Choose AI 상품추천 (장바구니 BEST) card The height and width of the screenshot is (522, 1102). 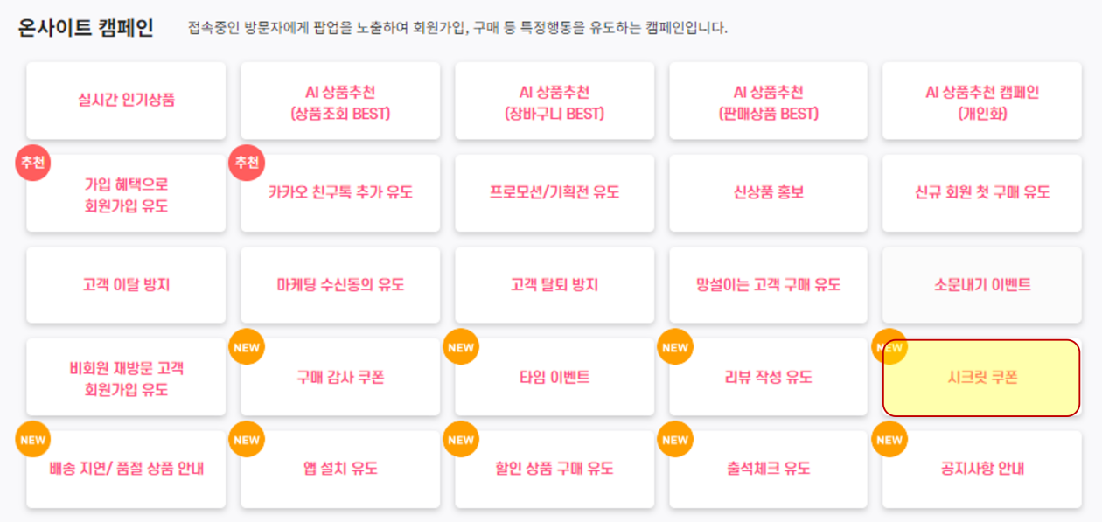click(554, 101)
